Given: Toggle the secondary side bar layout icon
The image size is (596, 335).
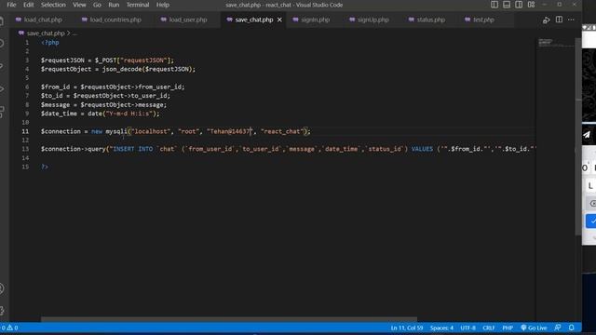Looking at the screenshot, I should click(519, 5).
